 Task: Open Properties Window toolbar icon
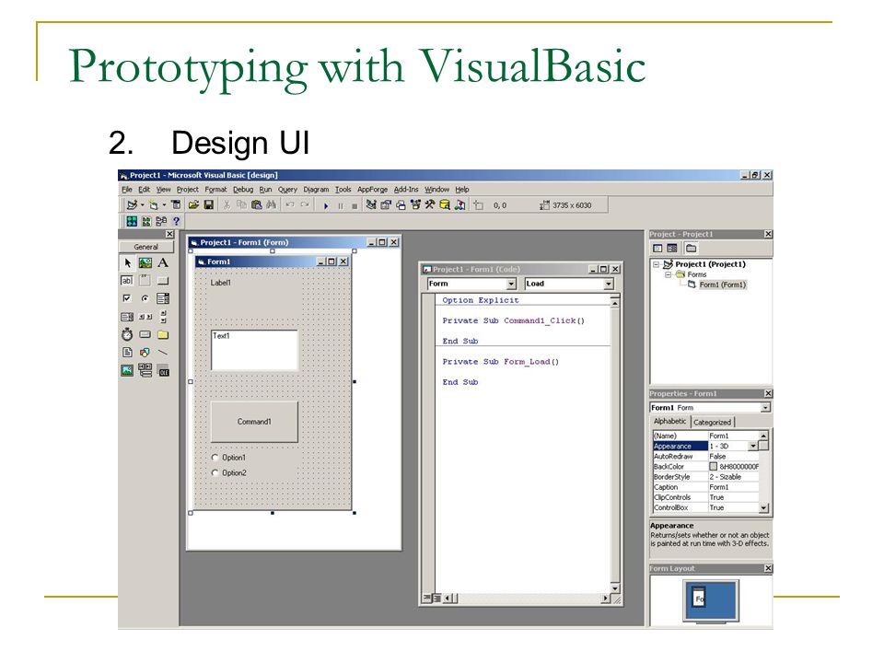[x=386, y=205]
